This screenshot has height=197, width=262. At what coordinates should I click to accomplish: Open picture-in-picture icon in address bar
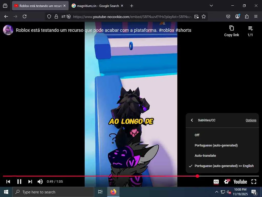pyautogui.click(x=196, y=16)
